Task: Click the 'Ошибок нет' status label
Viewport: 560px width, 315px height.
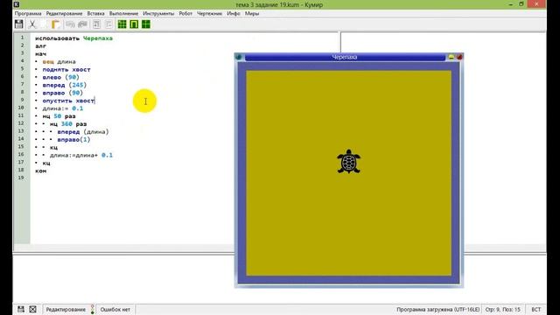Action: point(115,309)
